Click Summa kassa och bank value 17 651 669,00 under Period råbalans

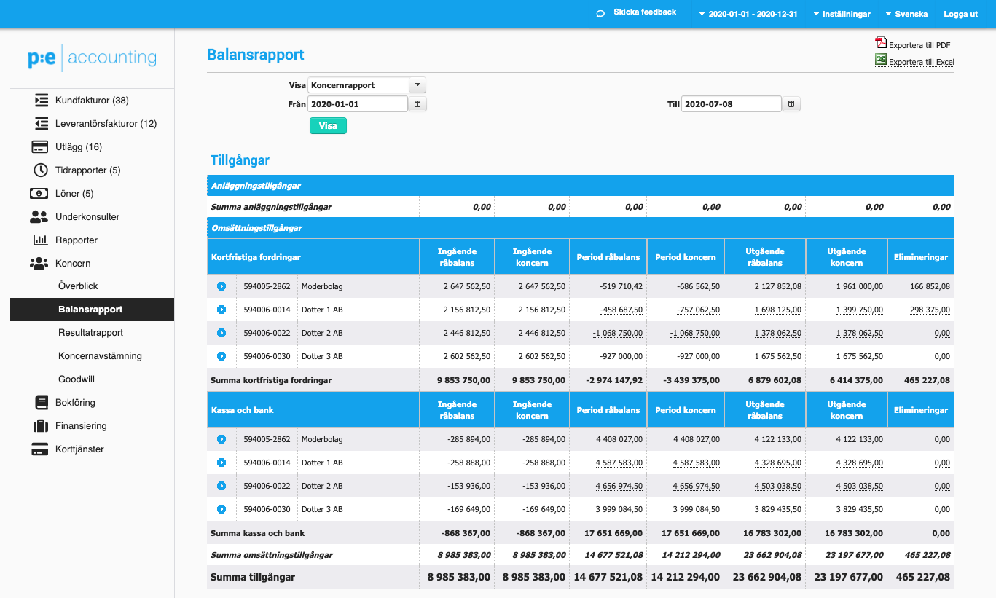click(x=613, y=533)
